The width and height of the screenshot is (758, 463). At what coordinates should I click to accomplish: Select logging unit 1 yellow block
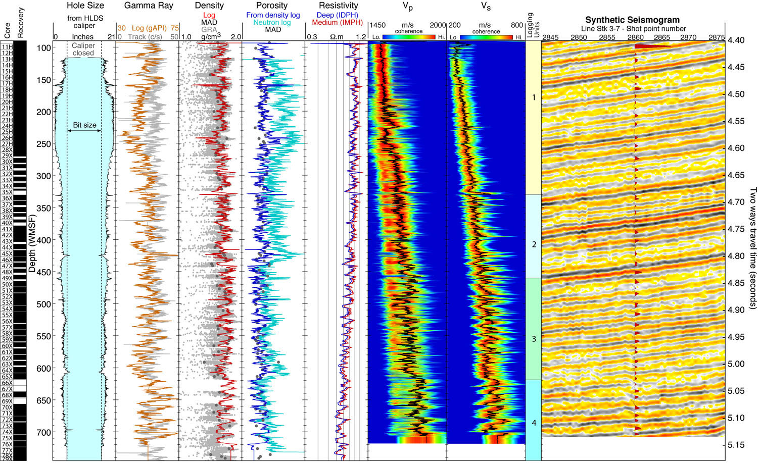tap(534, 117)
